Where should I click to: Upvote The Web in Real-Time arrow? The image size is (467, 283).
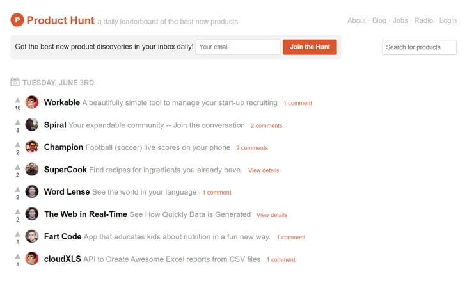coord(18,212)
